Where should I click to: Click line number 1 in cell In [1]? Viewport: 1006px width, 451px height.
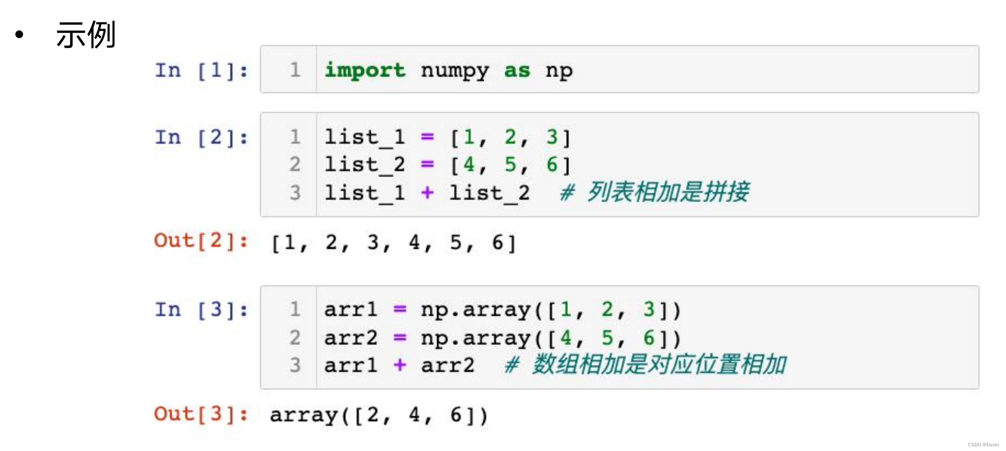click(x=295, y=70)
